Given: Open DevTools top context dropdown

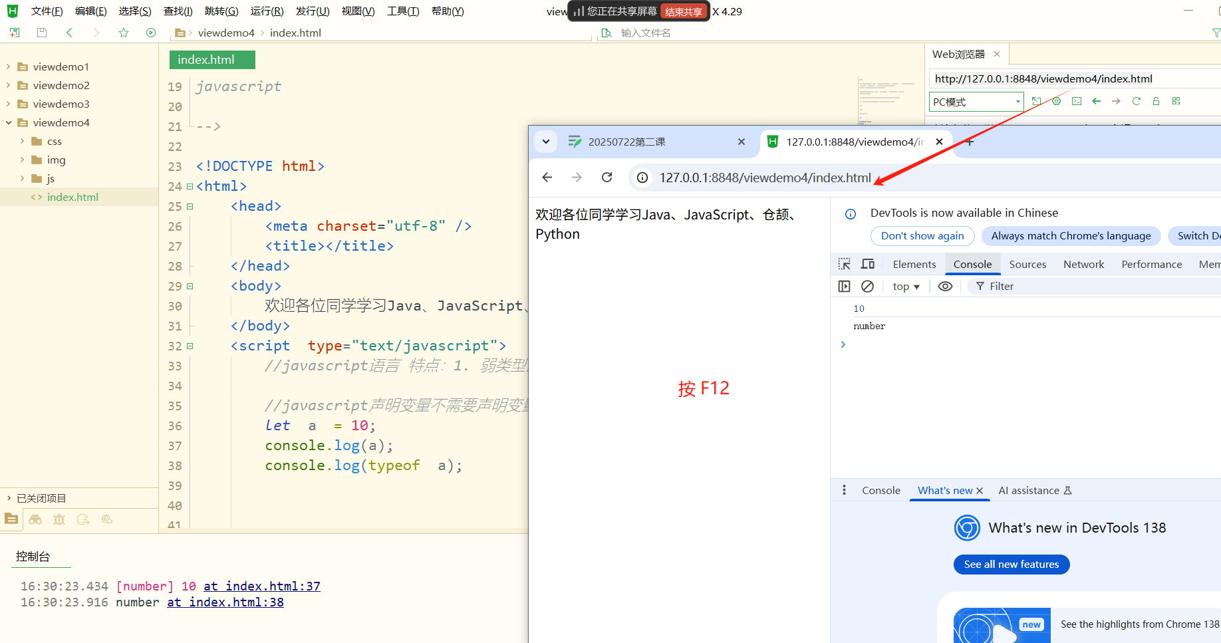Looking at the screenshot, I should point(906,287).
